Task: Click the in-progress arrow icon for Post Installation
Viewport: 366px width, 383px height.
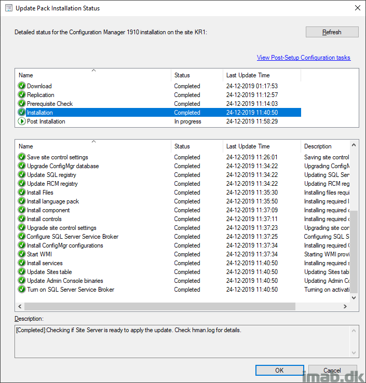Action: pyautogui.click(x=22, y=121)
